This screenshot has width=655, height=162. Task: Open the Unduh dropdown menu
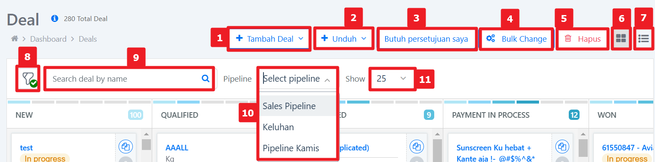point(344,39)
